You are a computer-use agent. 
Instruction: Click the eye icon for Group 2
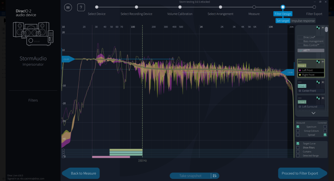pos(323,82)
